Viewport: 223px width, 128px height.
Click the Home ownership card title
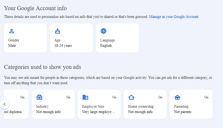coord(141,106)
